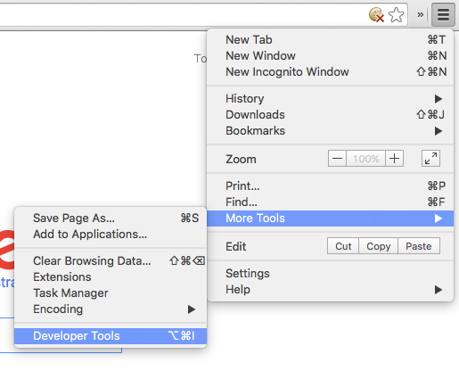Image resolution: width=459 pixels, height=371 pixels.
Task: Decrease zoom with the minus button
Action: coord(337,159)
